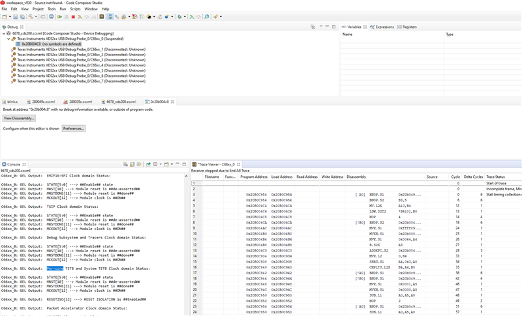Click the Step Over icon
This screenshot has width=522, height=316.
coord(87,16)
